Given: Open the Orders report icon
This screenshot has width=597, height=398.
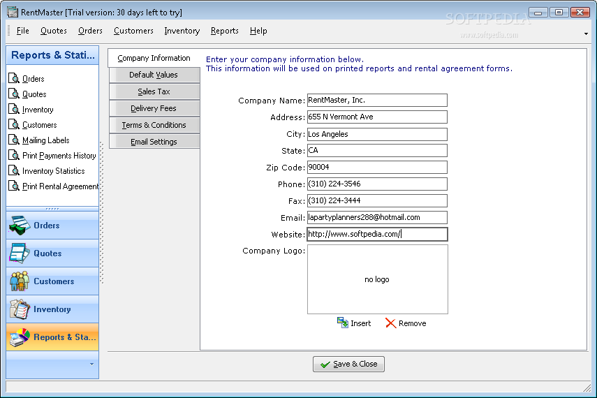Looking at the screenshot, I should 14,78.
